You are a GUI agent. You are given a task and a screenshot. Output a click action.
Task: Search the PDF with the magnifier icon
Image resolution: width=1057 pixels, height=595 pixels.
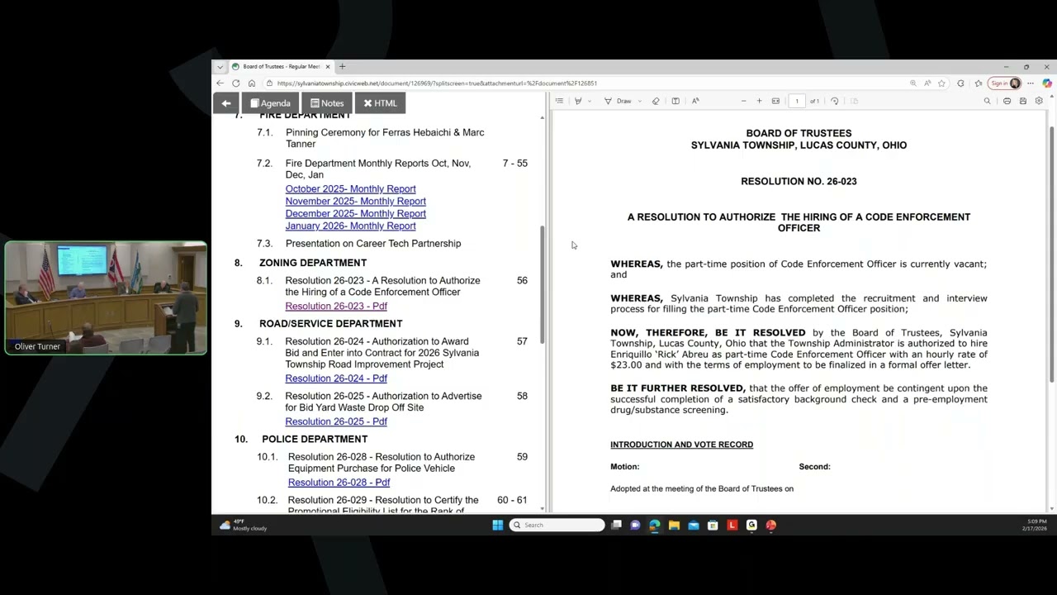(987, 101)
